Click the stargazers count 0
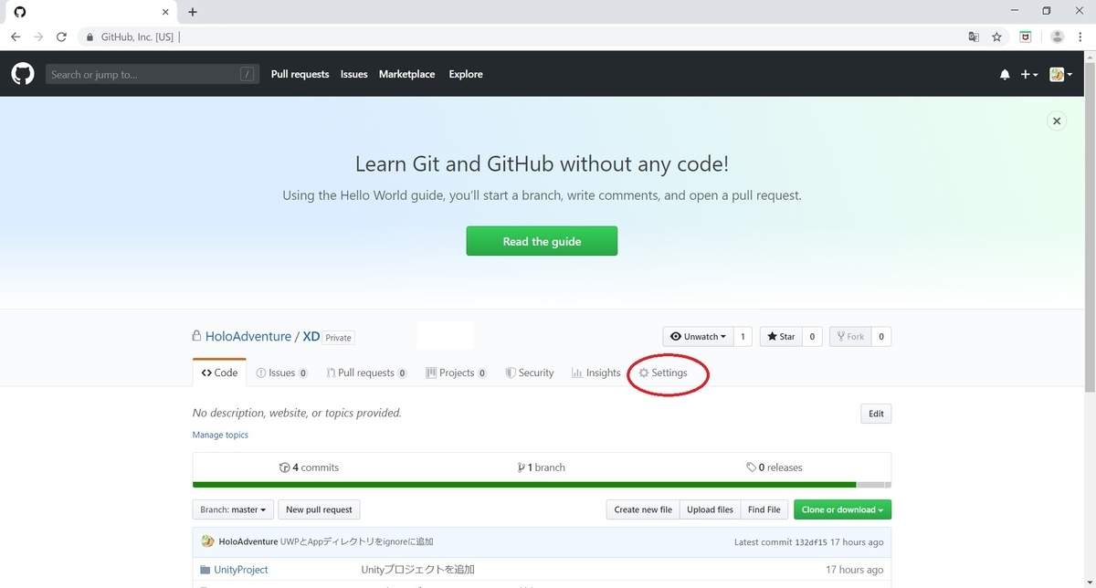 (x=813, y=337)
